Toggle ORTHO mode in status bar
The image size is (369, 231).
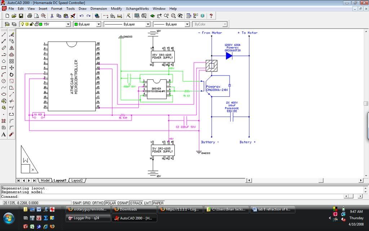point(98,203)
